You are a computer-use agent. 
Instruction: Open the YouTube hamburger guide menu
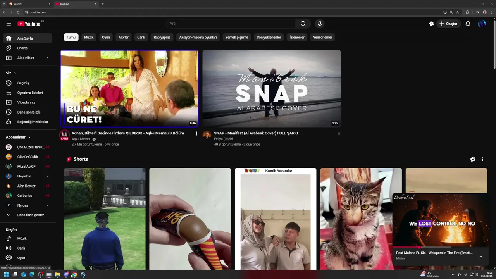coord(9,24)
